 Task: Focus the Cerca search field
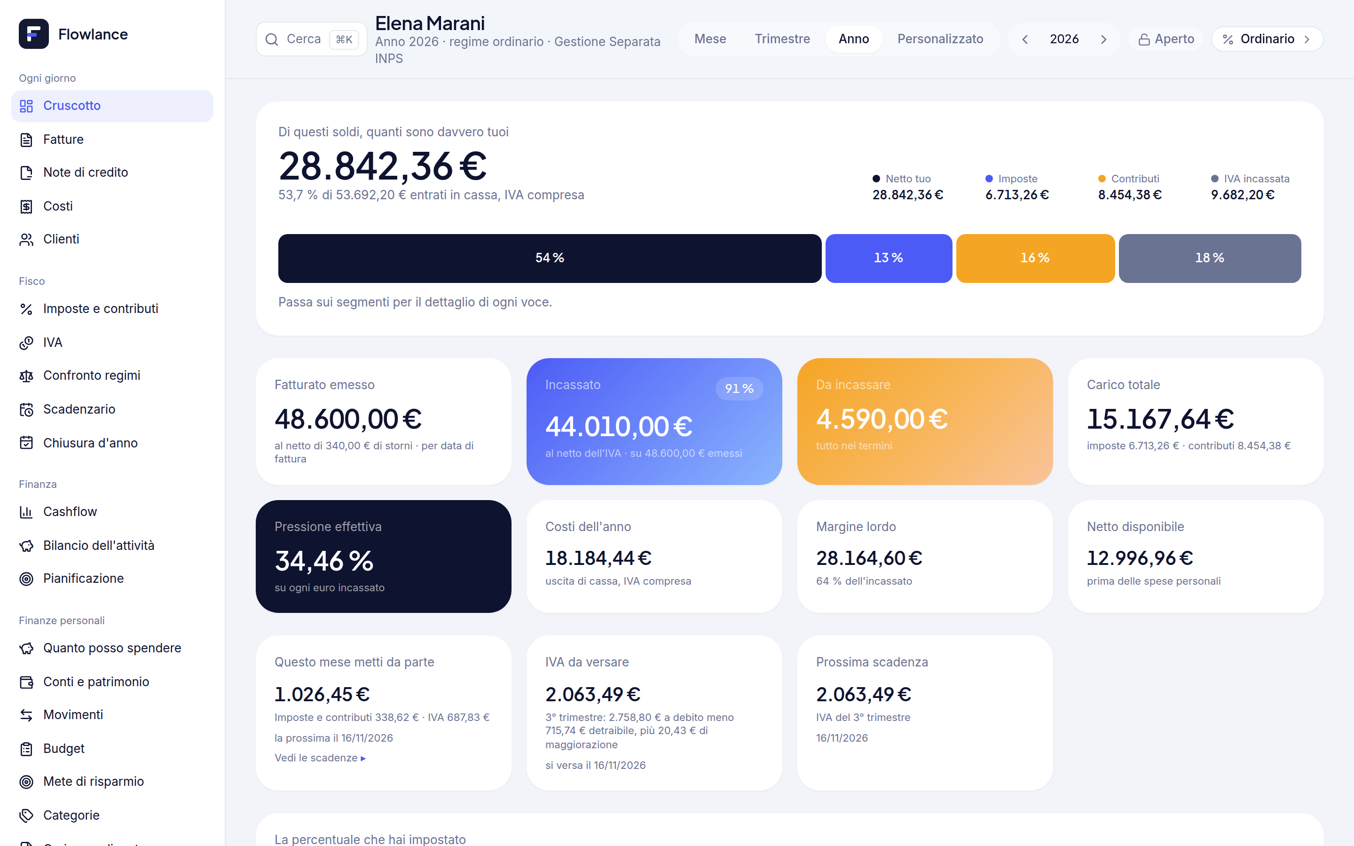pyautogui.click(x=312, y=39)
